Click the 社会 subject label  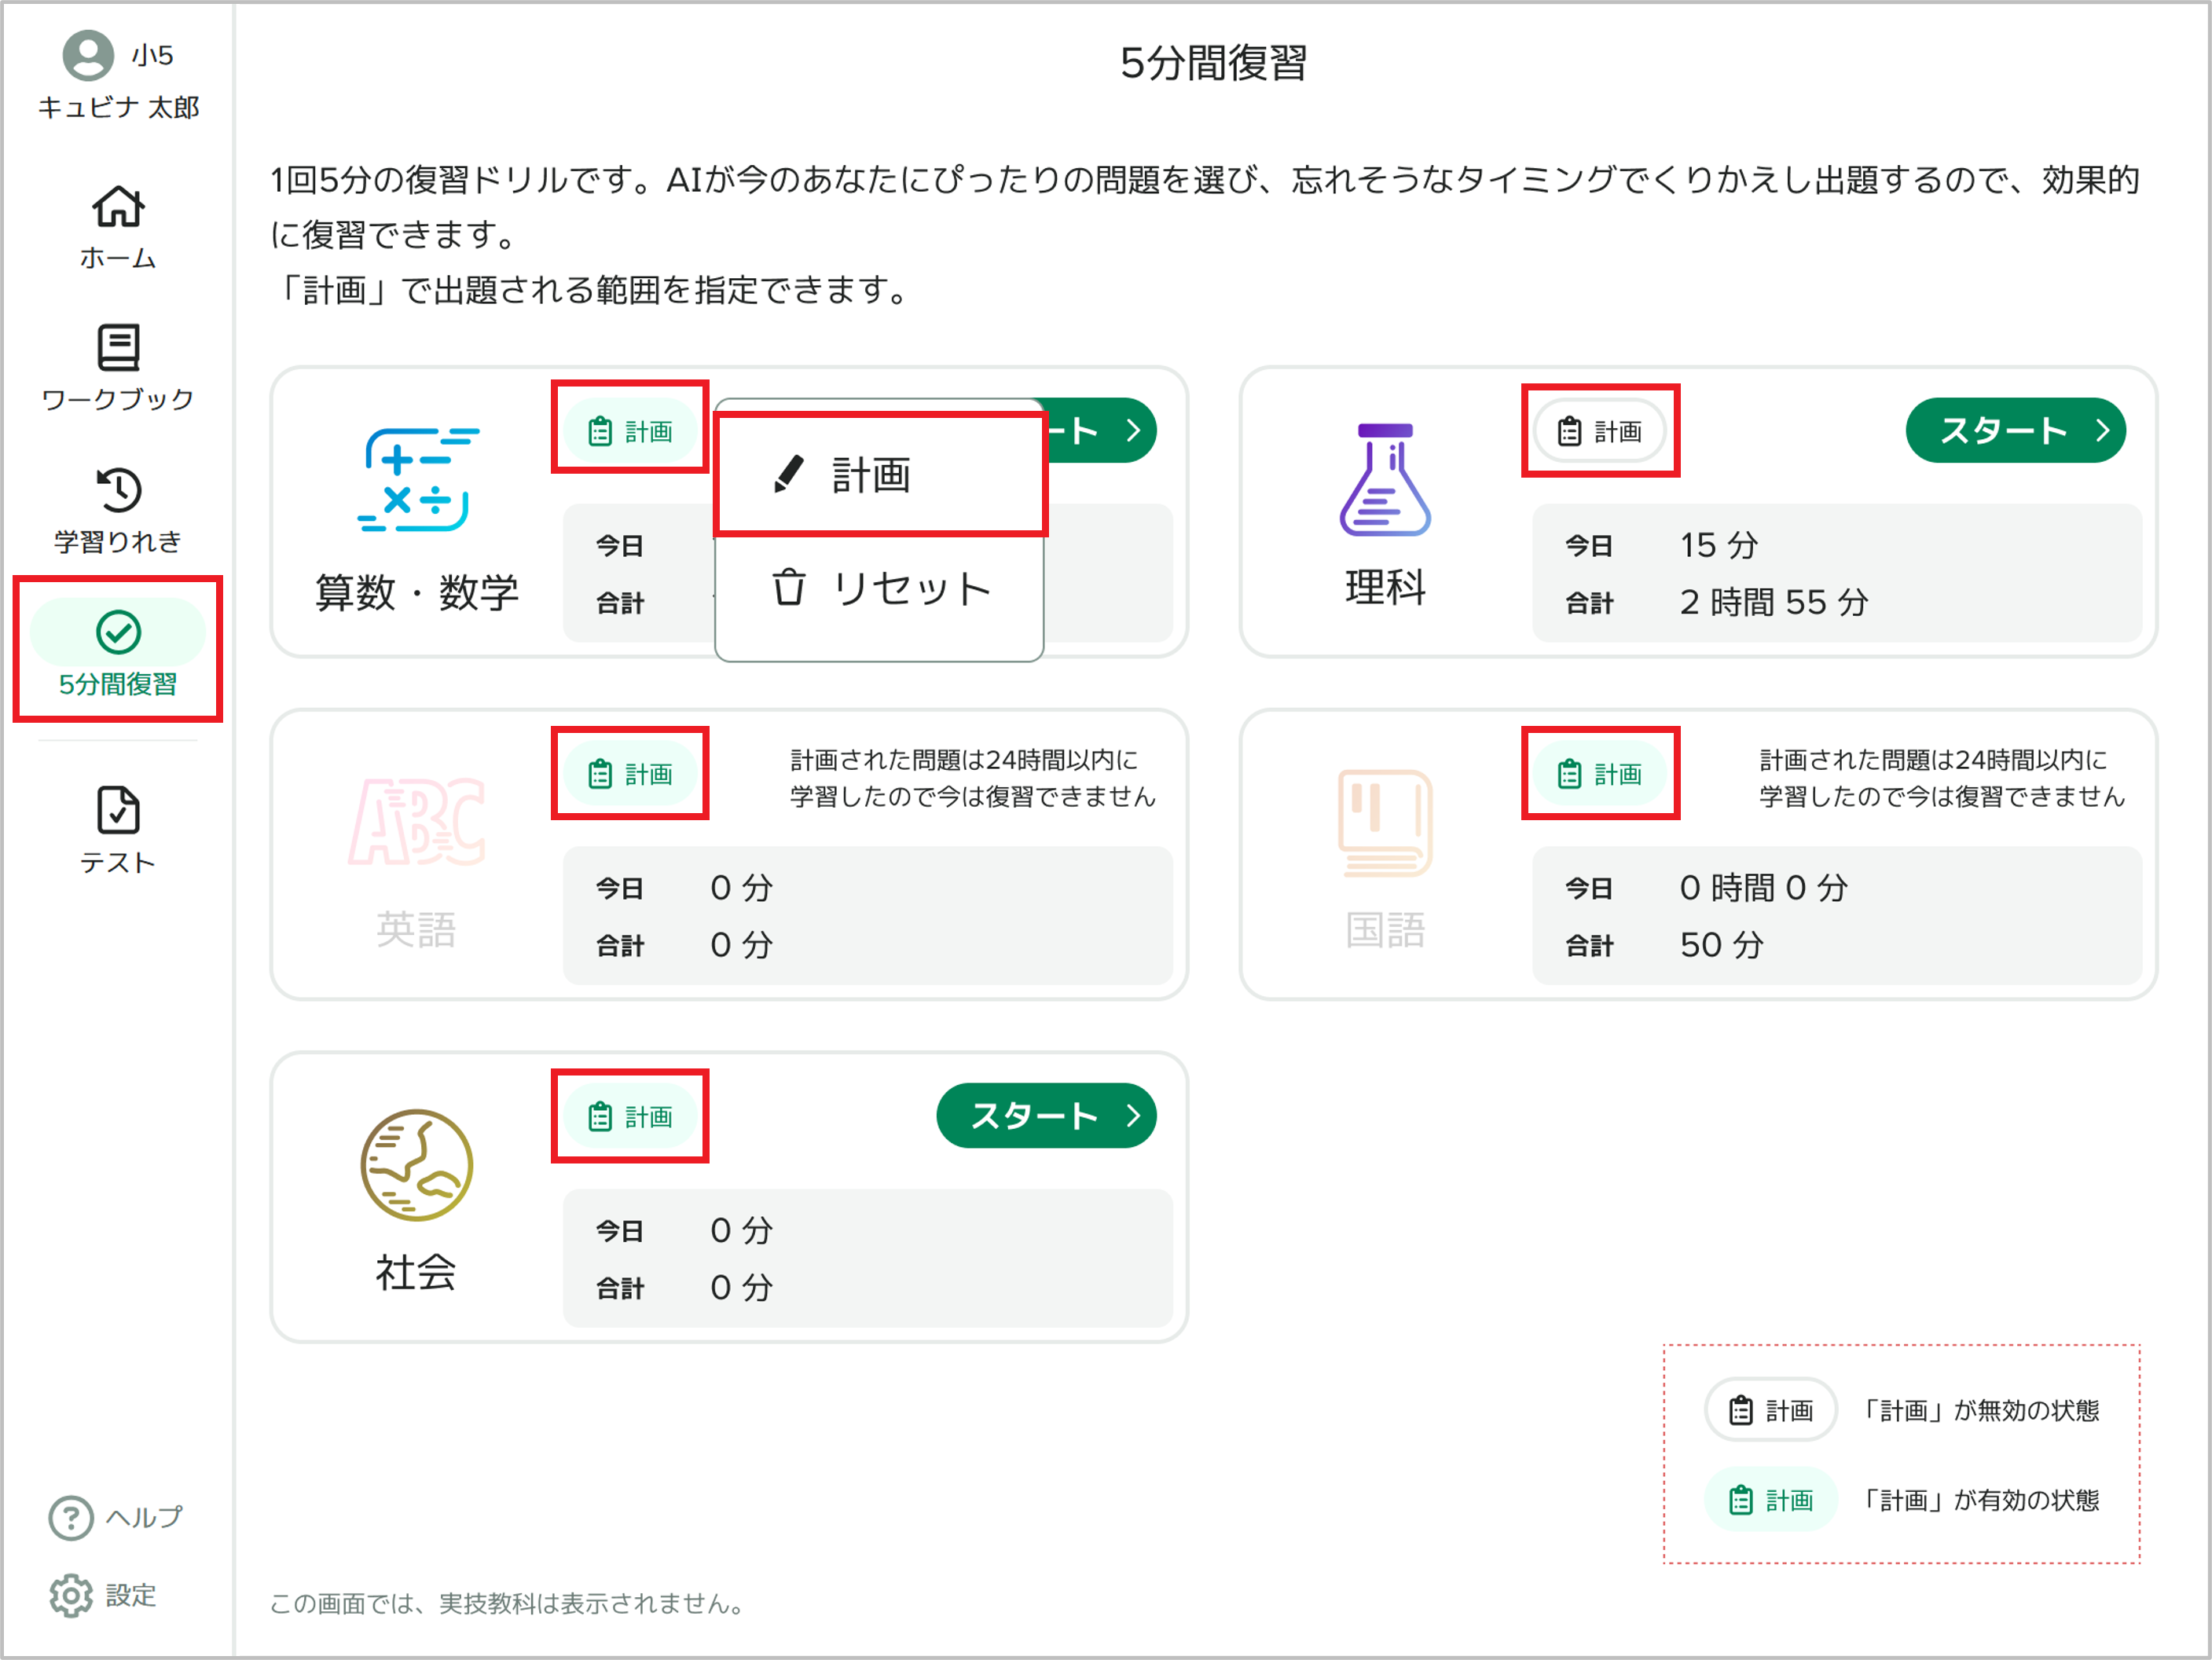[x=416, y=1272]
